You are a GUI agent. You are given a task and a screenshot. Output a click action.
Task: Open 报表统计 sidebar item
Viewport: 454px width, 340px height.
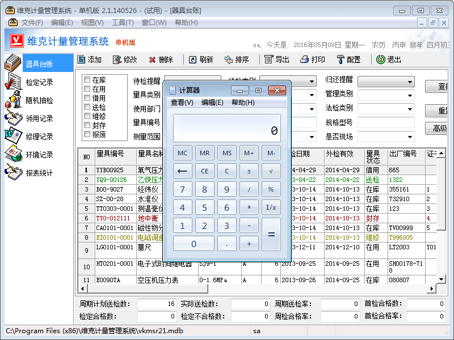pyautogui.click(x=39, y=173)
